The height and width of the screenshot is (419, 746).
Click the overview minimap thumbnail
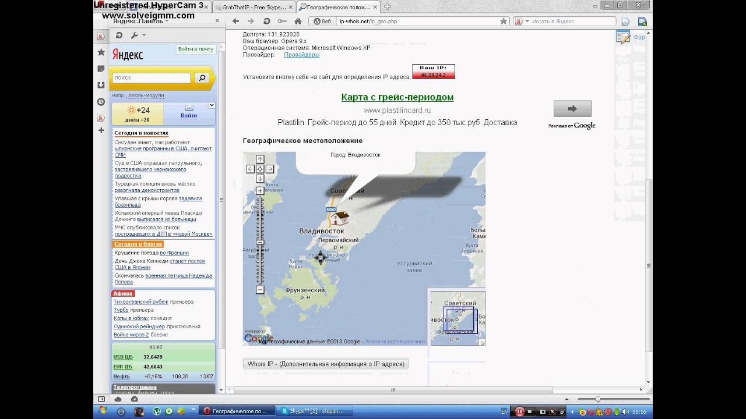(x=458, y=318)
